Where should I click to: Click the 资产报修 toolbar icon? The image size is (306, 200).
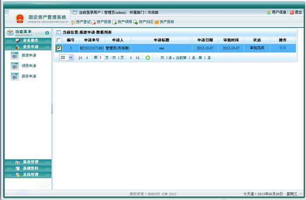(156, 21)
